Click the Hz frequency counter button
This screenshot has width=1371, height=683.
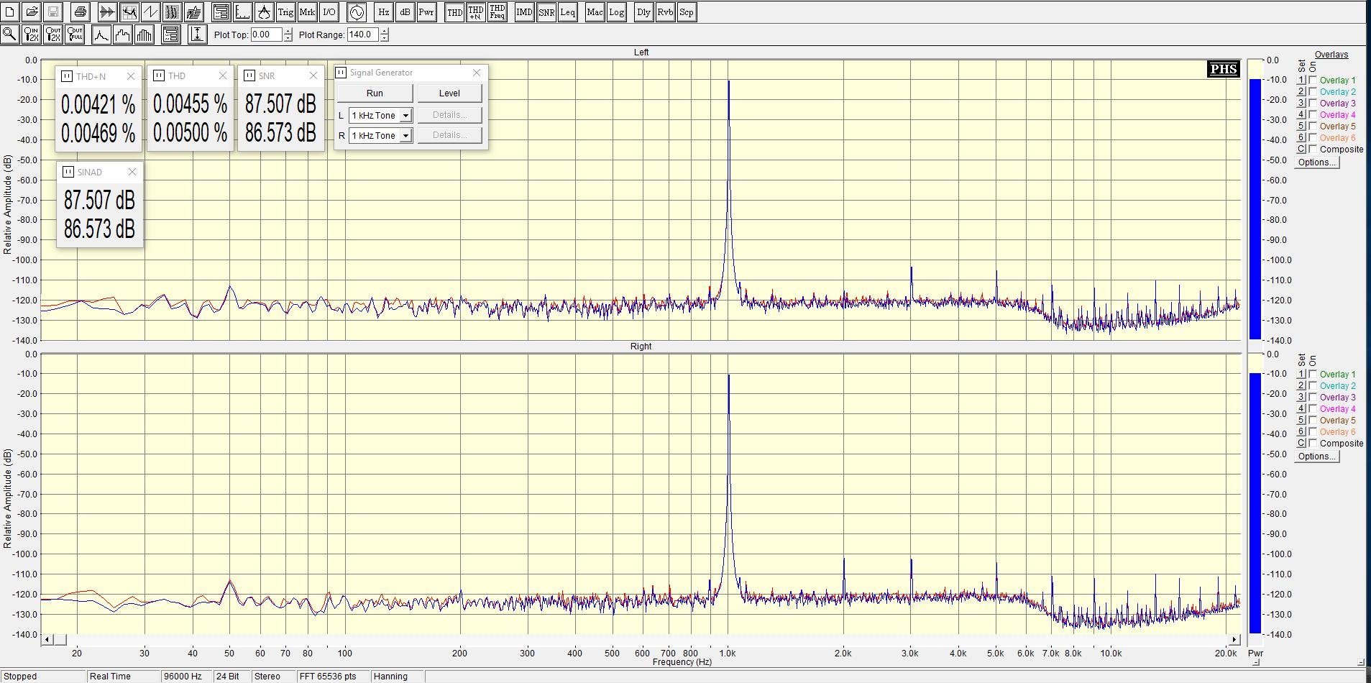384,12
